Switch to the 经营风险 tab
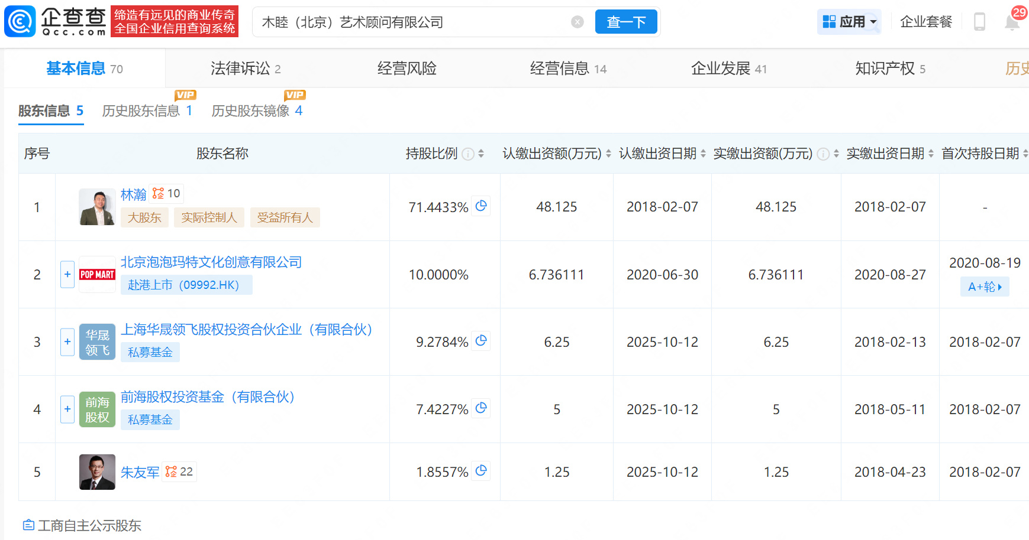1029x540 pixels. tap(407, 69)
